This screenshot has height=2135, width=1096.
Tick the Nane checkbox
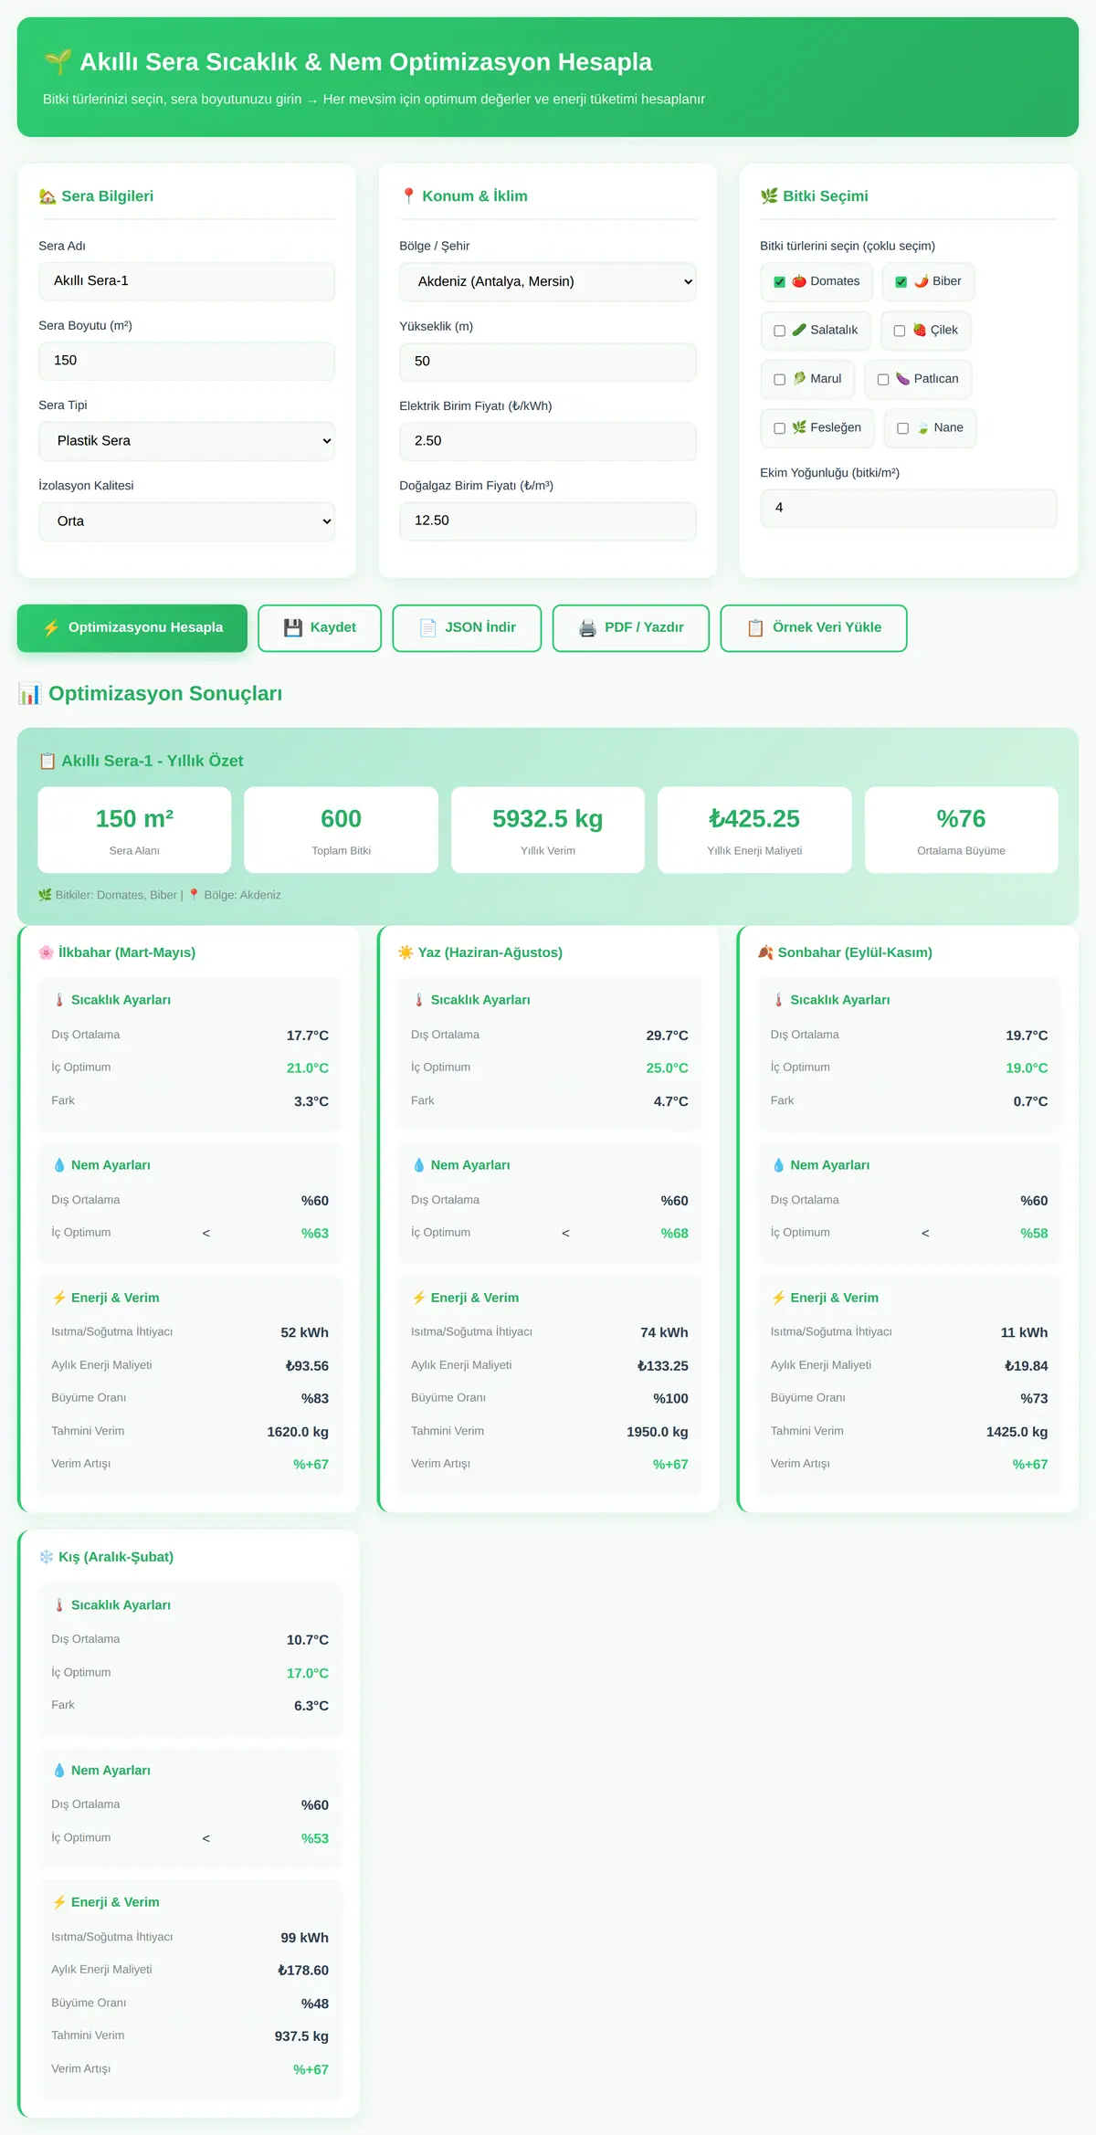[902, 428]
